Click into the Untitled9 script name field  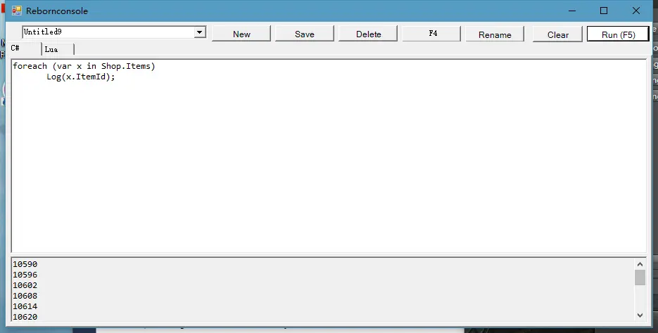point(106,32)
